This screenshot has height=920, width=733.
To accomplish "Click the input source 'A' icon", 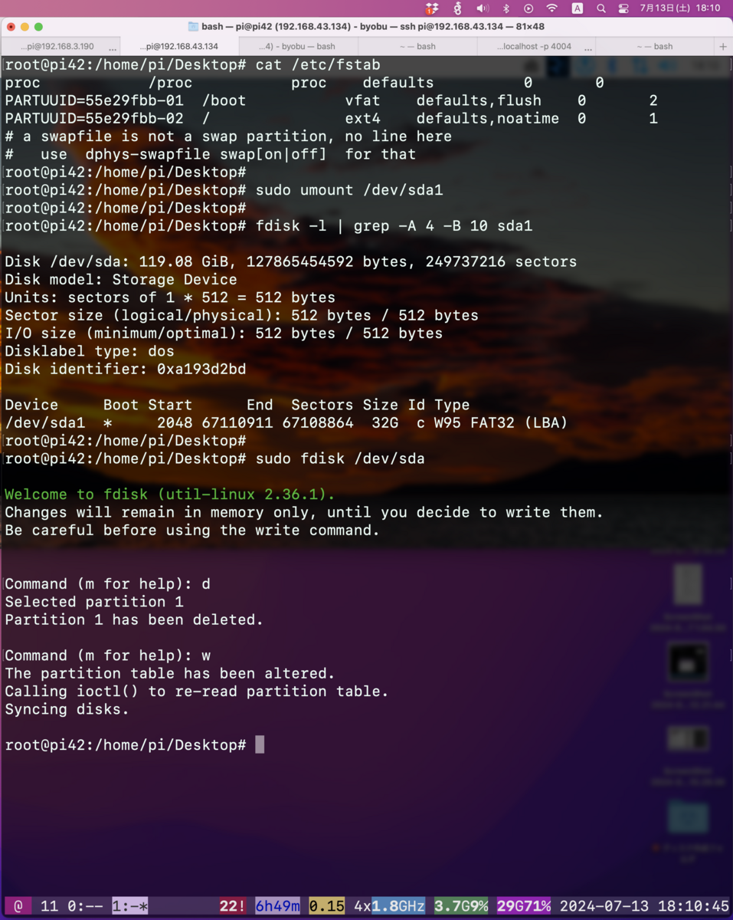I will coord(578,8).
